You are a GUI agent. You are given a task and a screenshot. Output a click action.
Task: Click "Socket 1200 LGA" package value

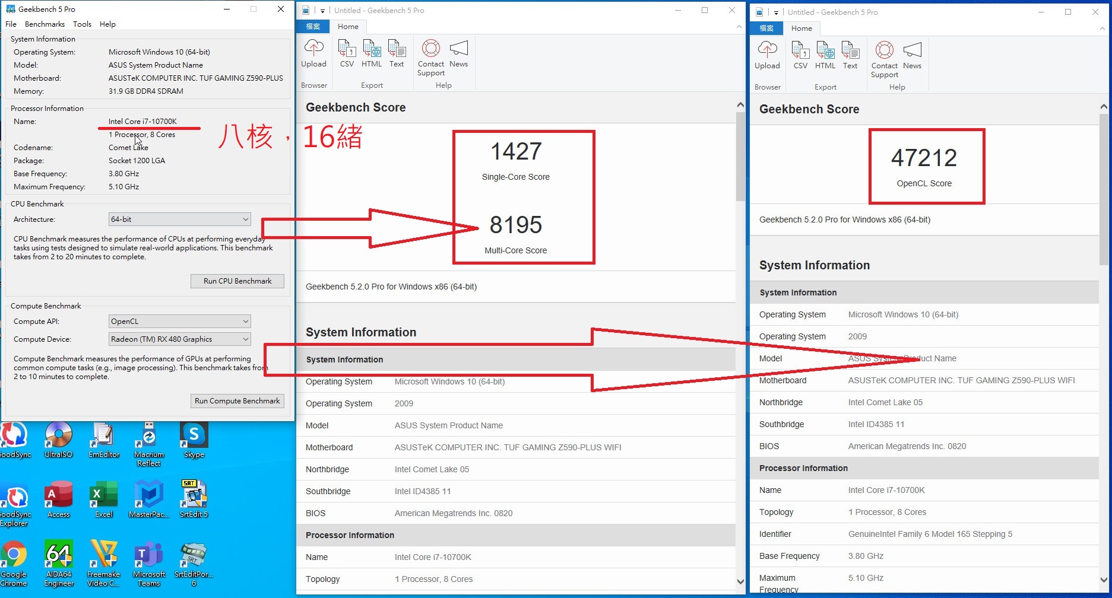point(137,161)
